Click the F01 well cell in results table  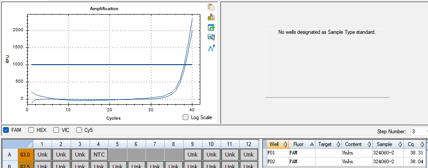click(x=278, y=153)
